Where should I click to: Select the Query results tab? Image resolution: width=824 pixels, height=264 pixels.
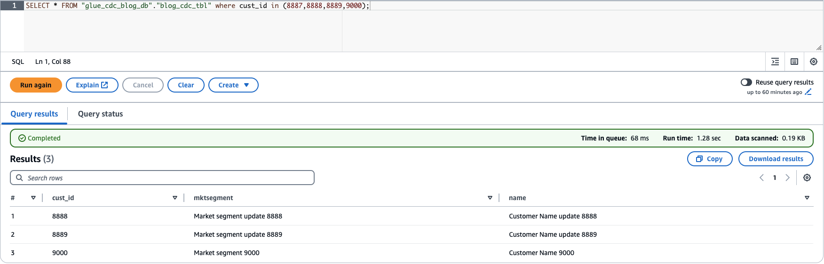(34, 114)
